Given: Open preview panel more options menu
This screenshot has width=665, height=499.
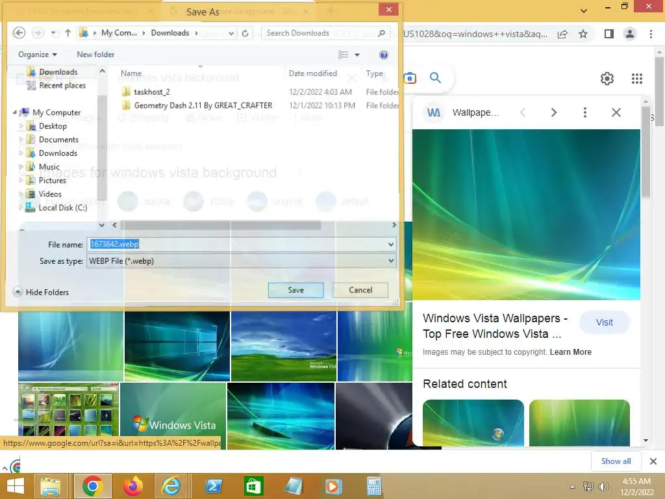Looking at the screenshot, I should coord(585,112).
